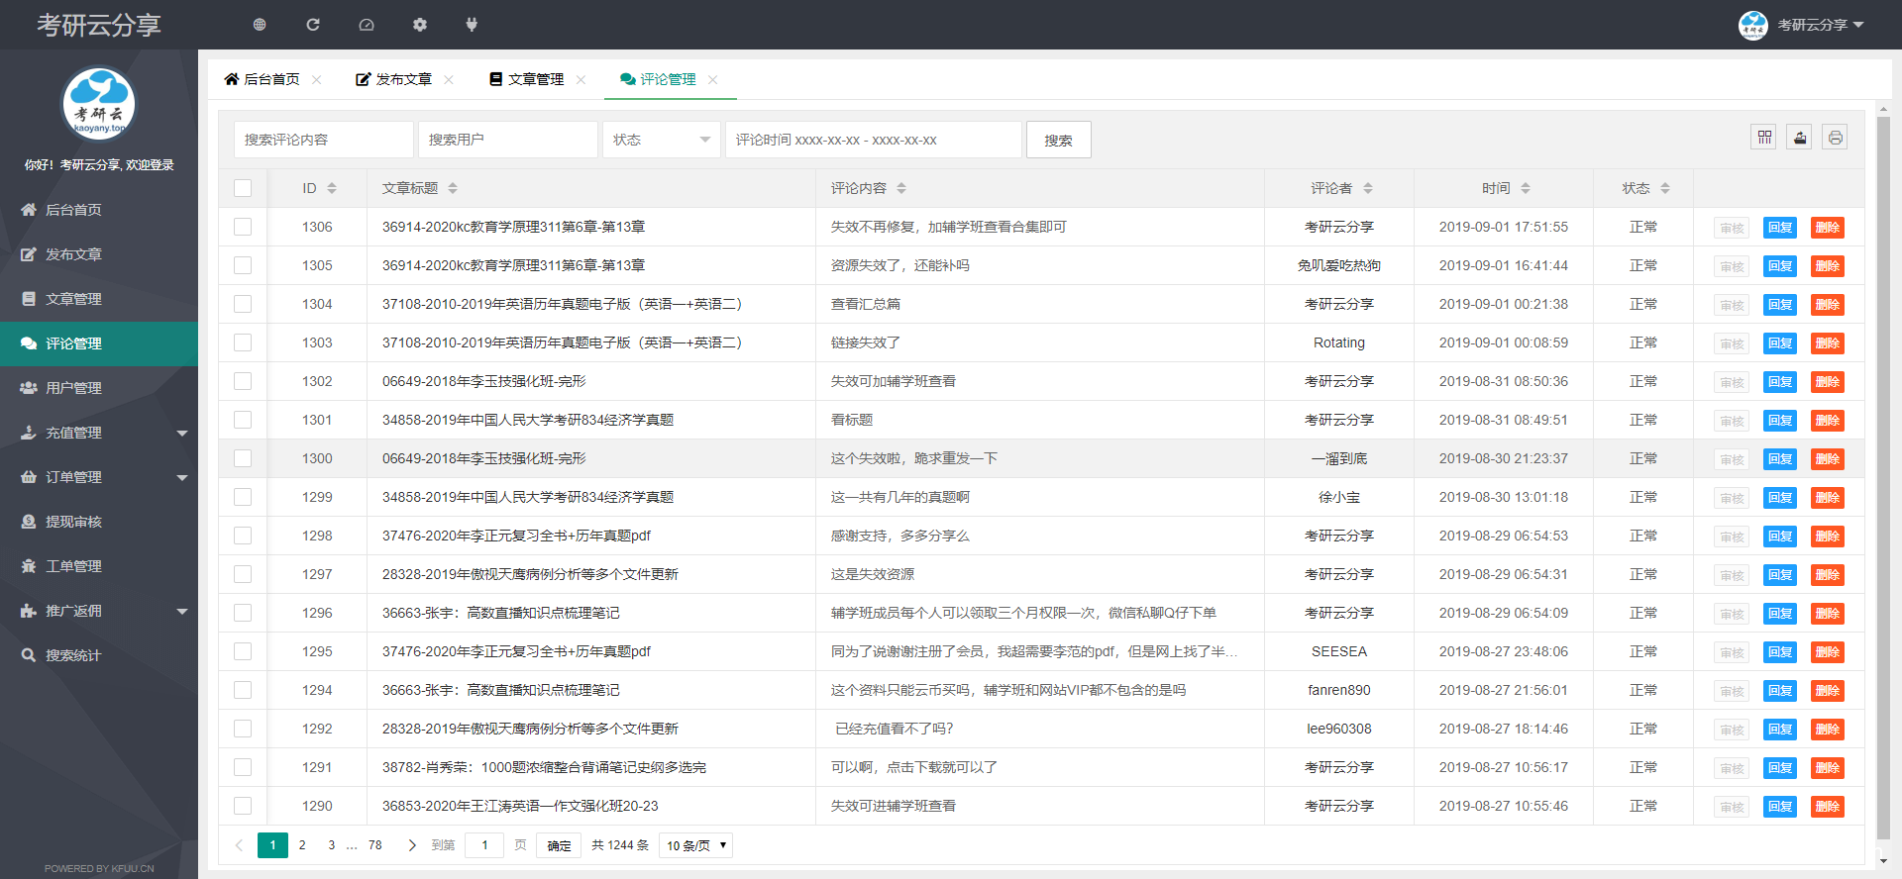1902x879 pixels.
Task: Open the 状态 filter dropdown
Action: click(x=662, y=140)
